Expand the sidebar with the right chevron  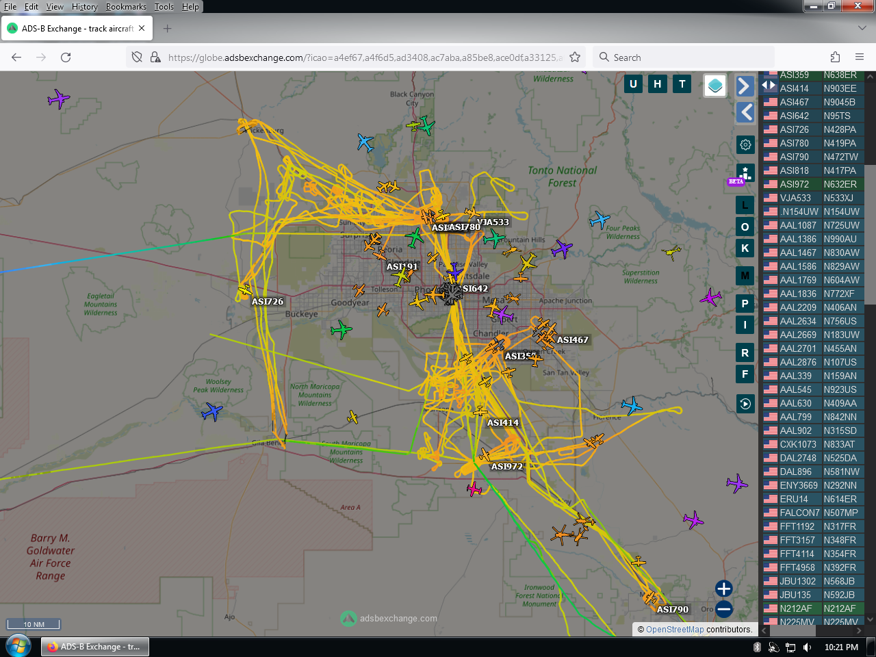(x=745, y=86)
